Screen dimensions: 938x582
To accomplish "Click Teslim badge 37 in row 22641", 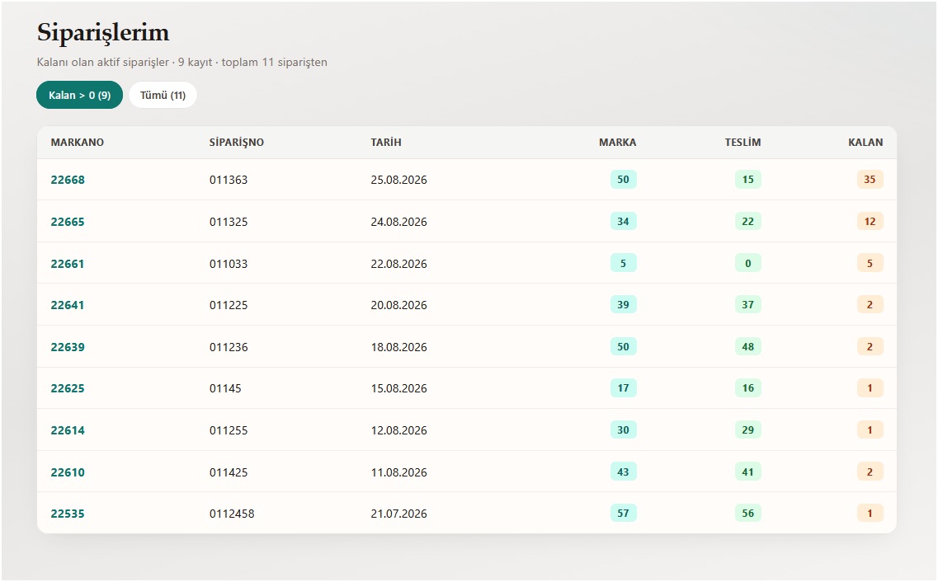I will pyautogui.click(x=747, y=304).
